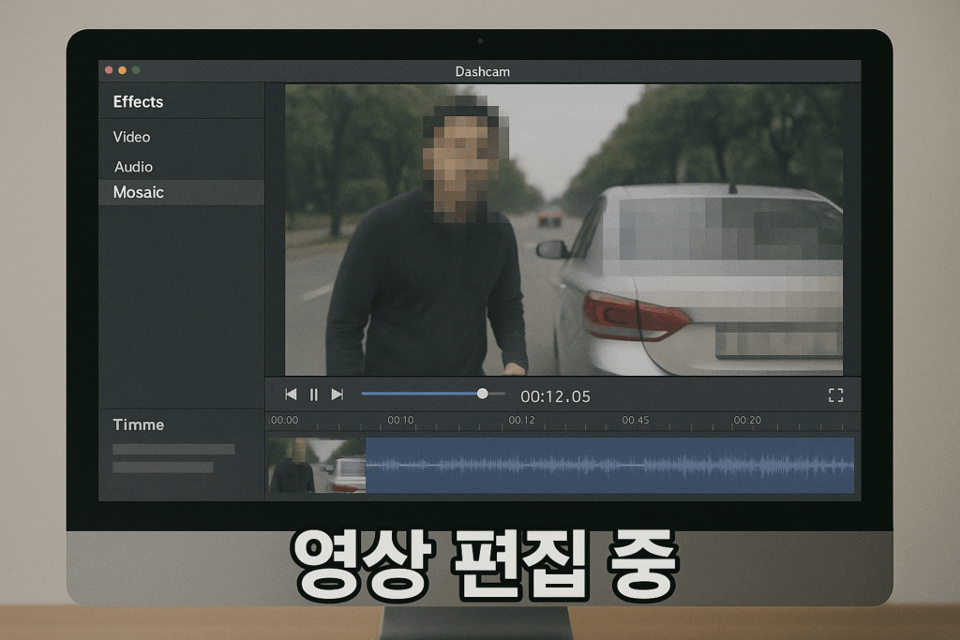960x640 pixels.
Task: Skip to the next frame
Action: pyautogui.click(x=337, y=394)
